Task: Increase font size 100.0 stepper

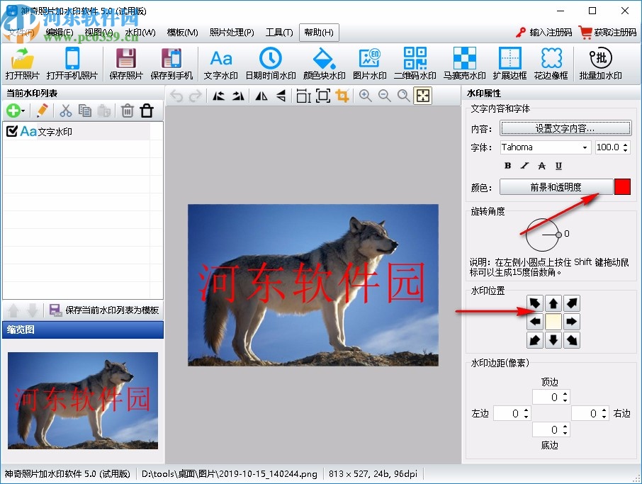Action: 625,144
